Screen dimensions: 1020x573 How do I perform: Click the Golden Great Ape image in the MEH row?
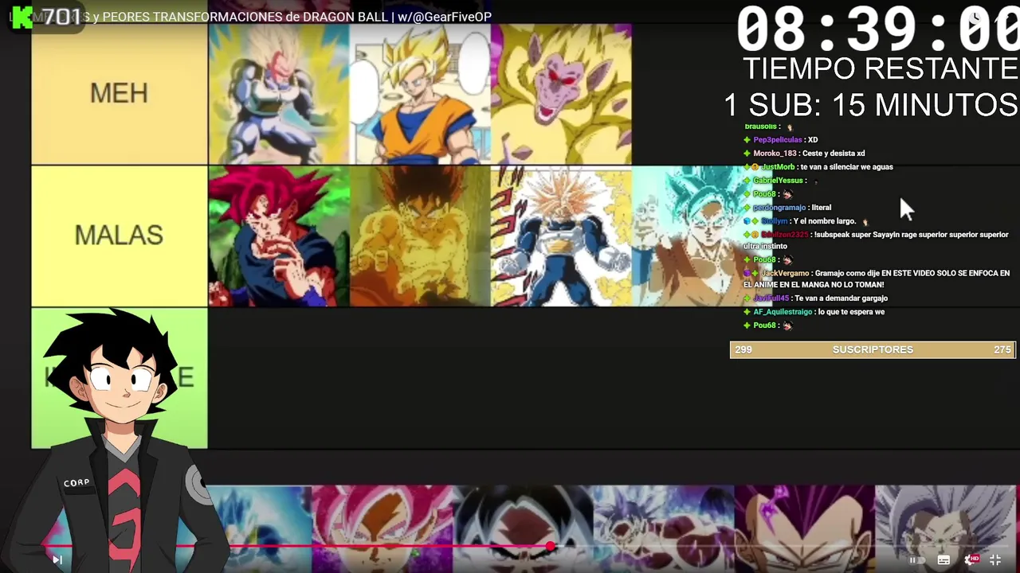coord(561,94)
